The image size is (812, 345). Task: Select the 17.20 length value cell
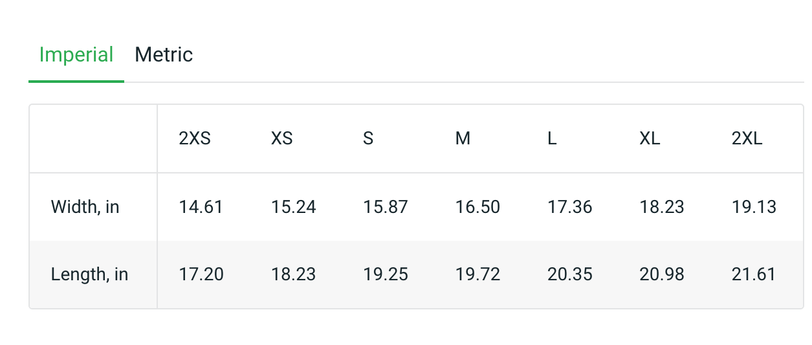pos(201,274)
